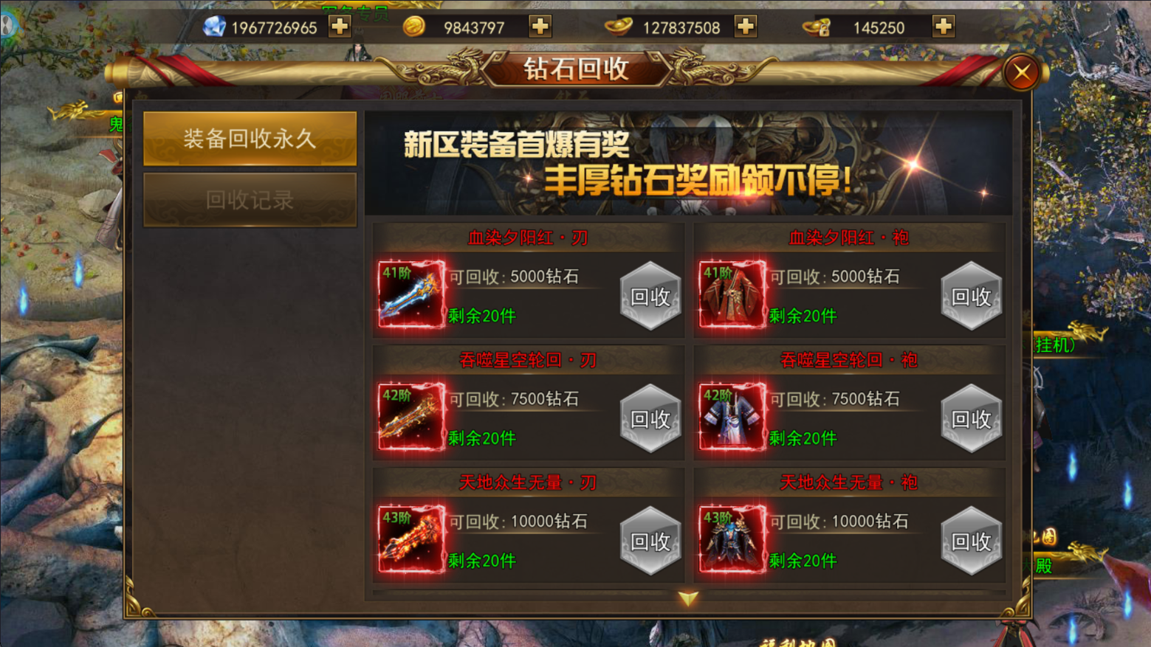This screenshot has width=1151, height=647.
Task: Select the 42阶 吞噬星空轮回·刃 weapon icon
Action: pyautogui.click(x=411, y=417)
